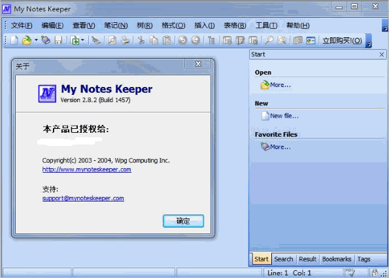
Task: Click the 立即购买!(O) buy now button
Action: point(342,41)
